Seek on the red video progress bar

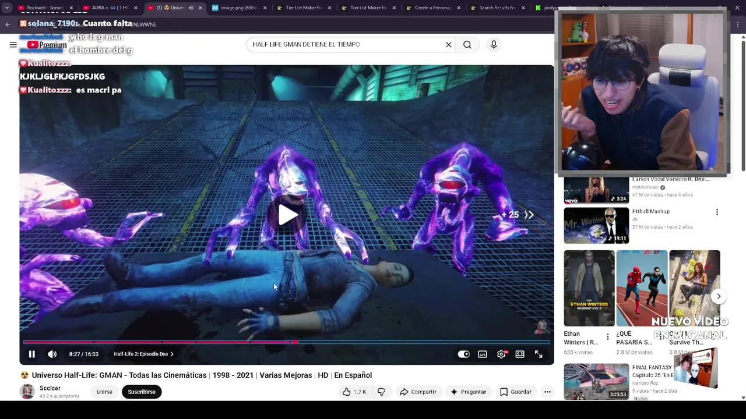click(286, 342)
